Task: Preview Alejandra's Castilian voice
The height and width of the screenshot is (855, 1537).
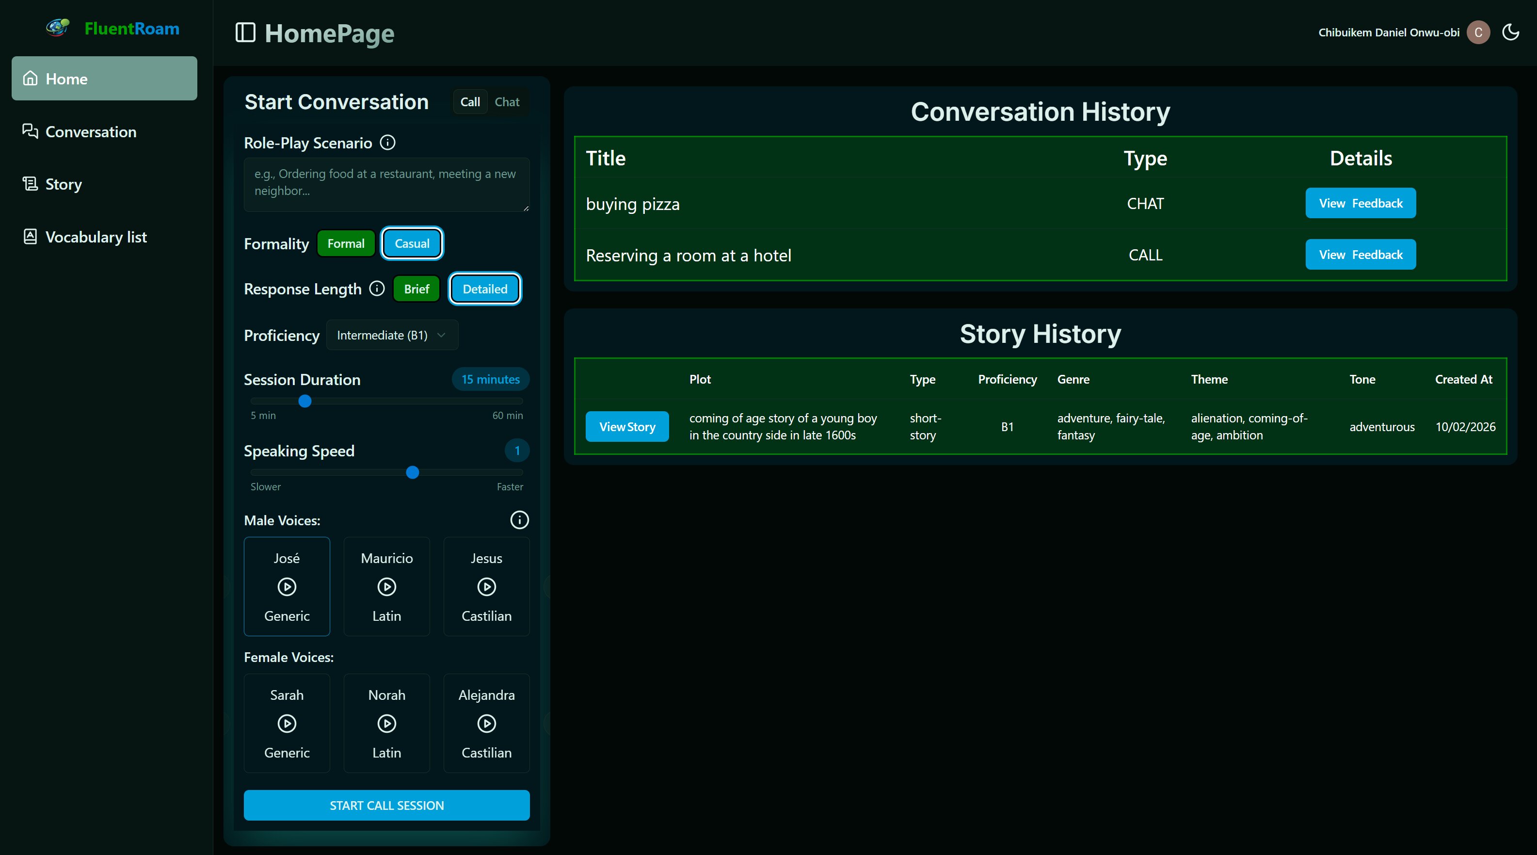Action: coord(486,724)
